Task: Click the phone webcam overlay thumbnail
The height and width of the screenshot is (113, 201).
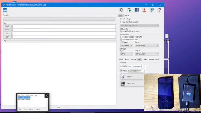Action: 172,93
